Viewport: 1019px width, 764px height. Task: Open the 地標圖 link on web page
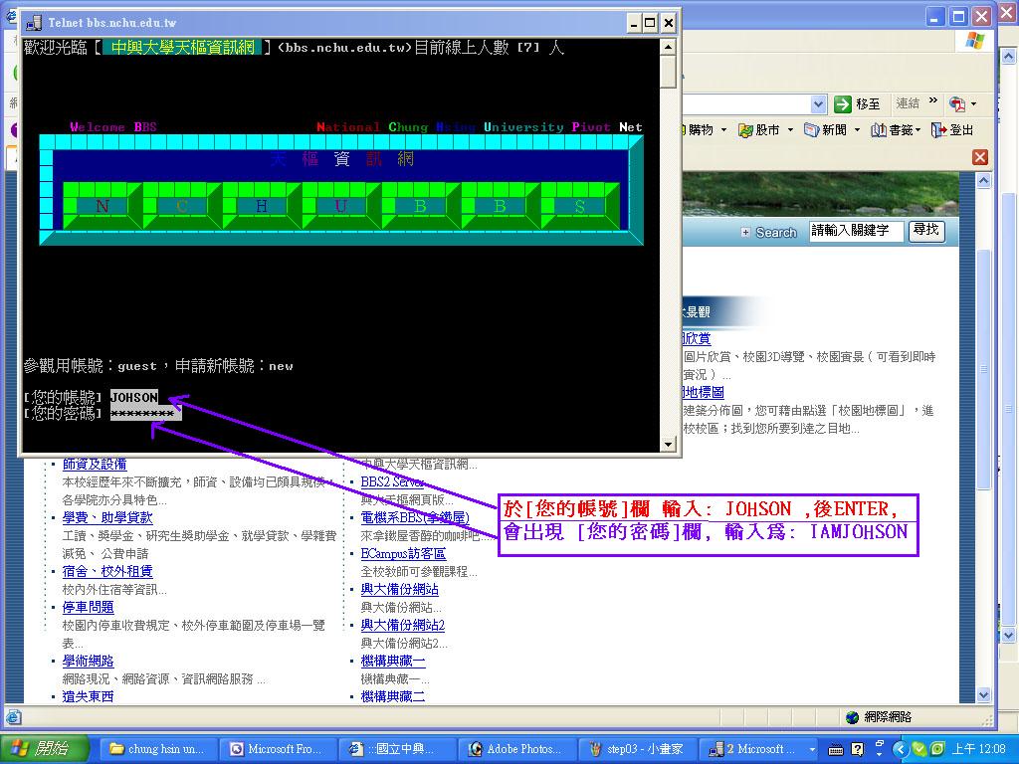click(x=704, y=392)
